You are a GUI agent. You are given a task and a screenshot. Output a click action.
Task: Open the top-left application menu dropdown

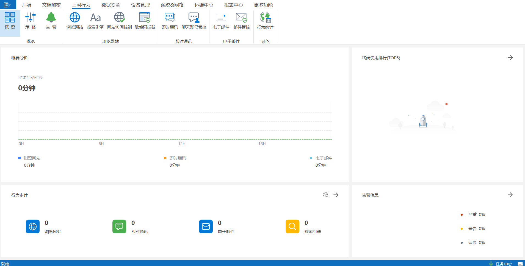[x=7, y=5]
